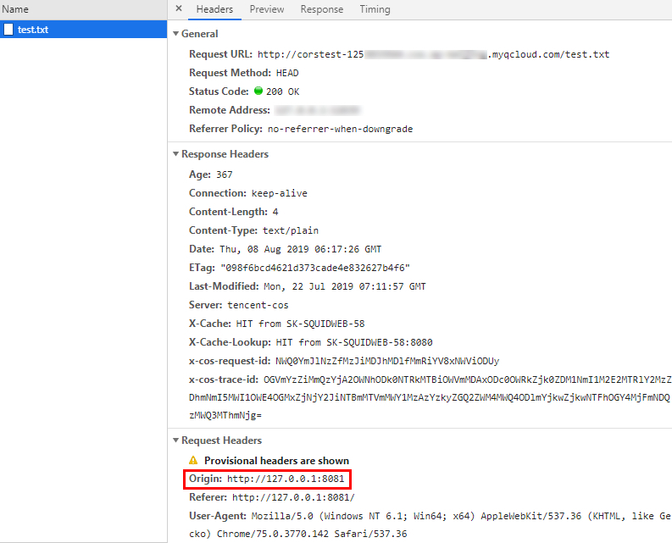Click the Origin header value
The image size is (672, 543).
point(286,479)
